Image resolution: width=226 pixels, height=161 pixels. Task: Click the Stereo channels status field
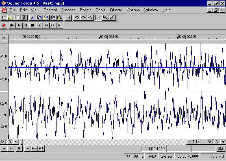click(166, 156)
